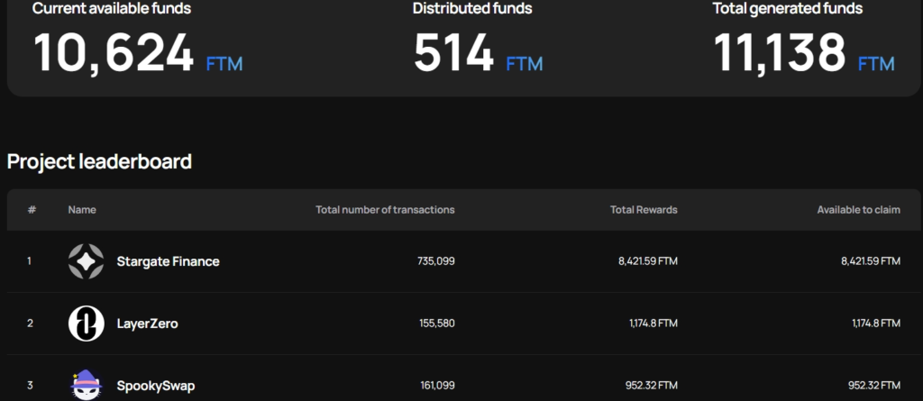
Task: Sort by Total number of transactions header
Action: (x=385, y=210)
